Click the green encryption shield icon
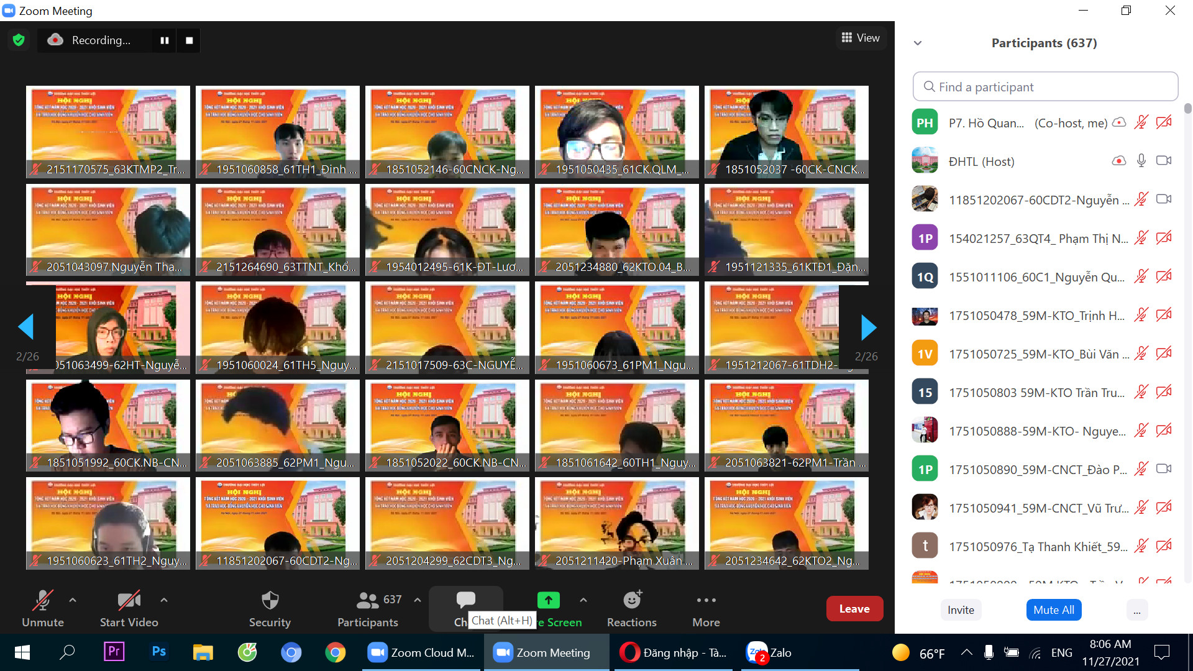The width and height of the screenshot is (1193, 671). [19, 40]
